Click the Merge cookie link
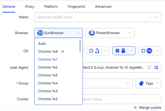Viewport: 165px width, 111px height. [x=150, y=107]
